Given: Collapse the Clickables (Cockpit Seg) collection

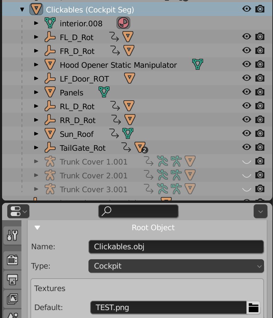Looking at the screenshot, I should (x=22, y=9).
